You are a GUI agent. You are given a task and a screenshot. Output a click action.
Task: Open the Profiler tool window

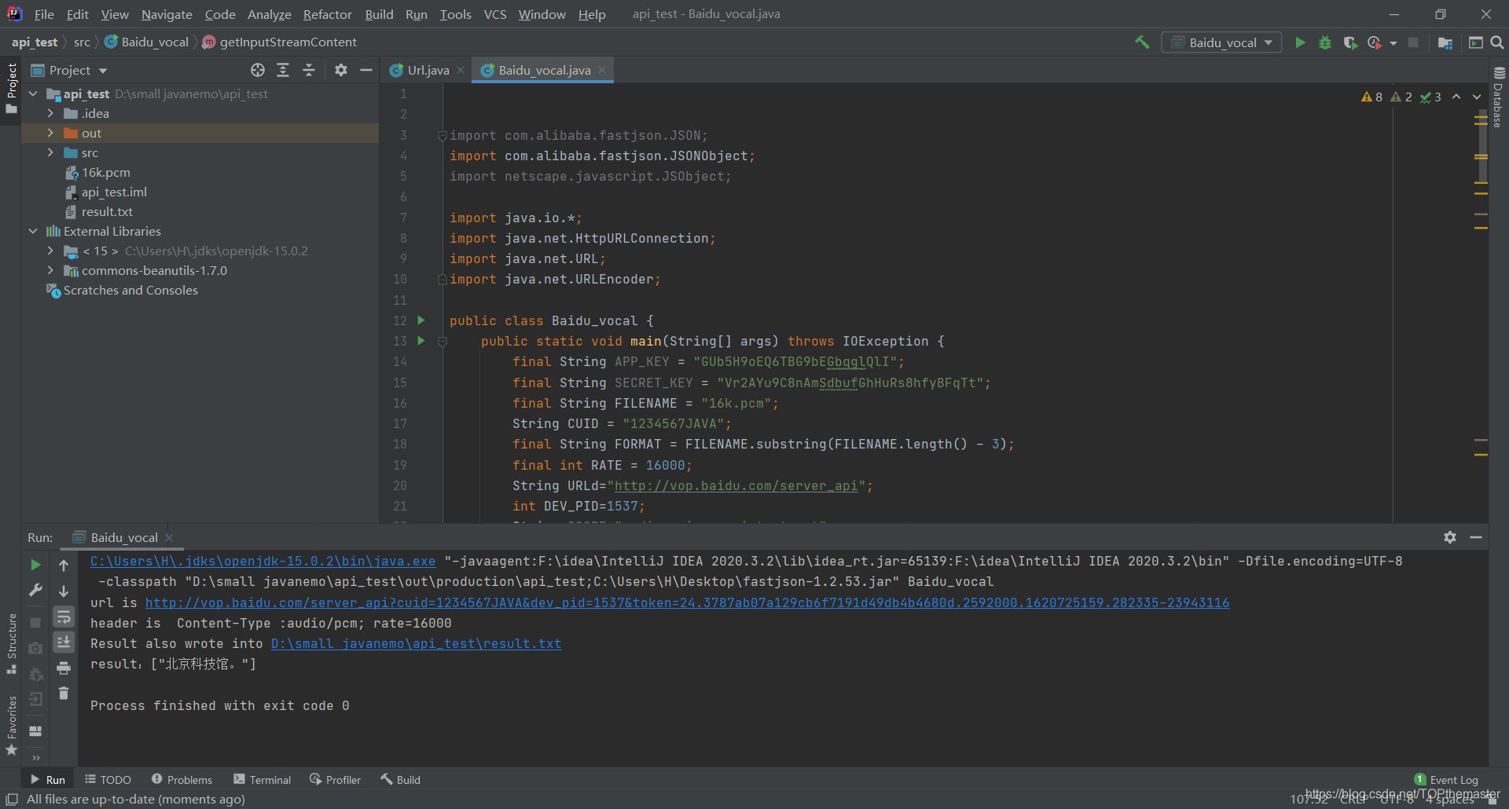[x=336, y=779]
